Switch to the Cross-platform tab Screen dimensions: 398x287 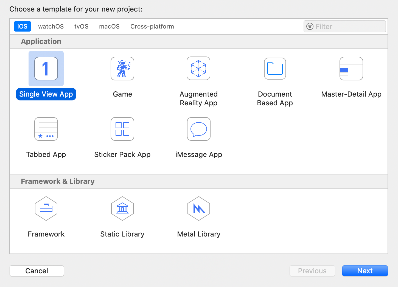click(x=152, y=26)
